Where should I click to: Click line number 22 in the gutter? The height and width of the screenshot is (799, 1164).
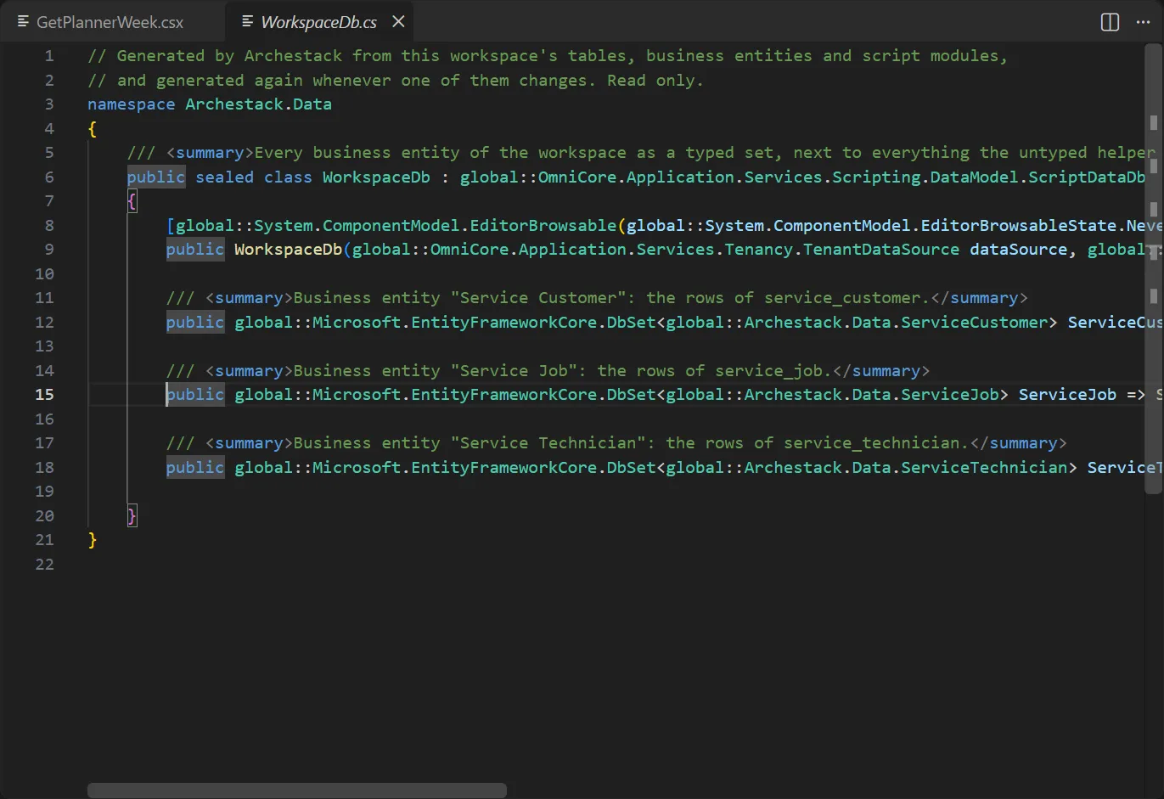(44, 565)
